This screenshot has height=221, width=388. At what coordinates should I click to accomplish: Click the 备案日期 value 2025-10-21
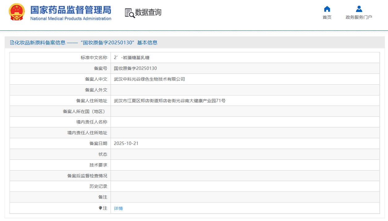click(126, 143)
